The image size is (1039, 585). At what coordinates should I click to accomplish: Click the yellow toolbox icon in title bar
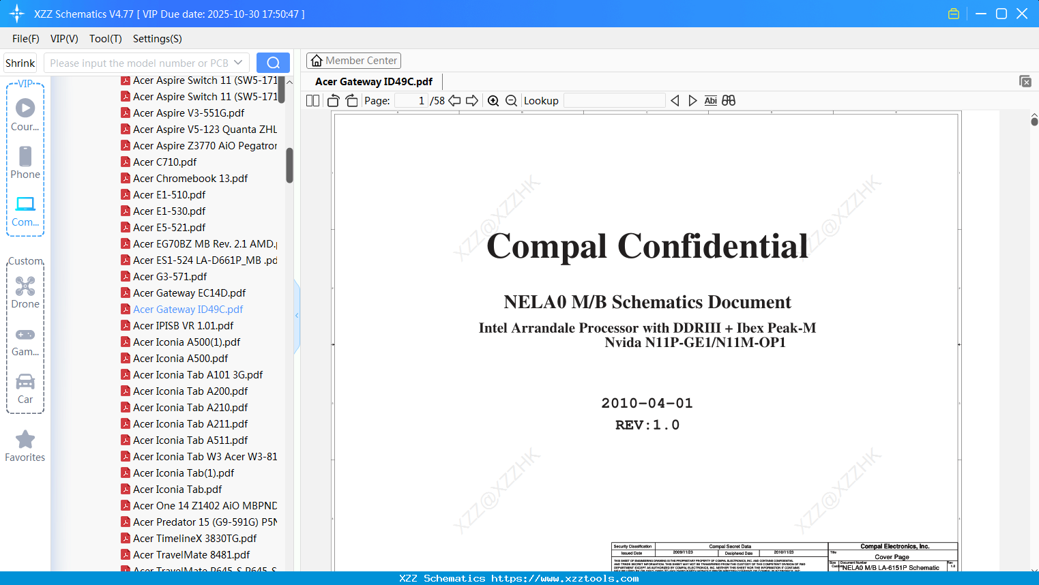[954, 14]
